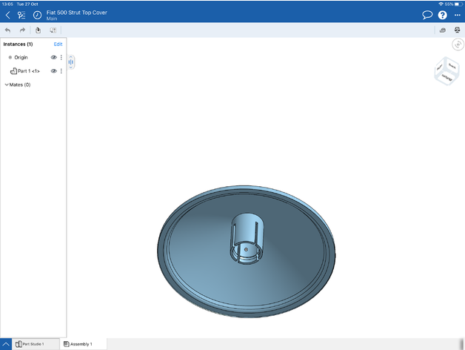The image size is (465, 350).
Task: Tap the Edit link in Instances panel
Action: [x=58, y=44]
